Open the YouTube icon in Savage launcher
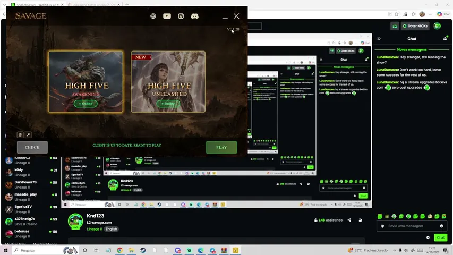This screenshot has height=255, width=453. tap(167, 16)
